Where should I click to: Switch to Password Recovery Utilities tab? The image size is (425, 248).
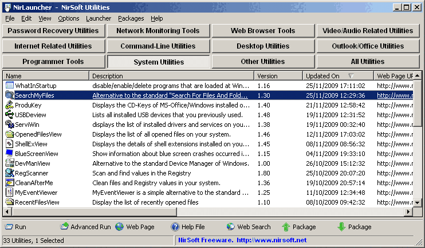[x=53, y=30]
